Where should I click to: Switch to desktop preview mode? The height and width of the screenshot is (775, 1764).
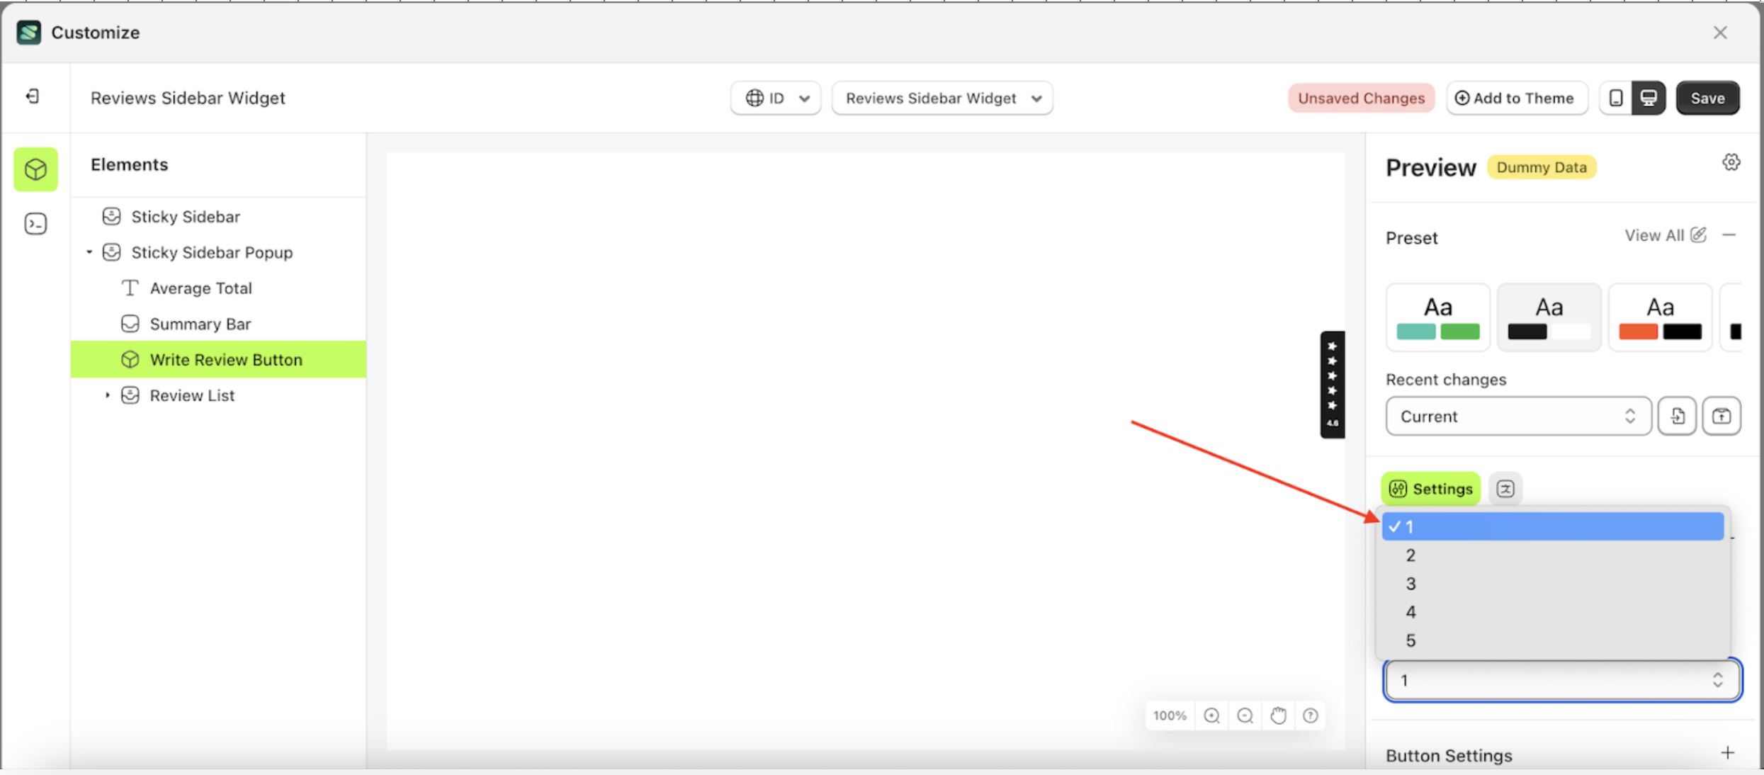pos(1649,98)
